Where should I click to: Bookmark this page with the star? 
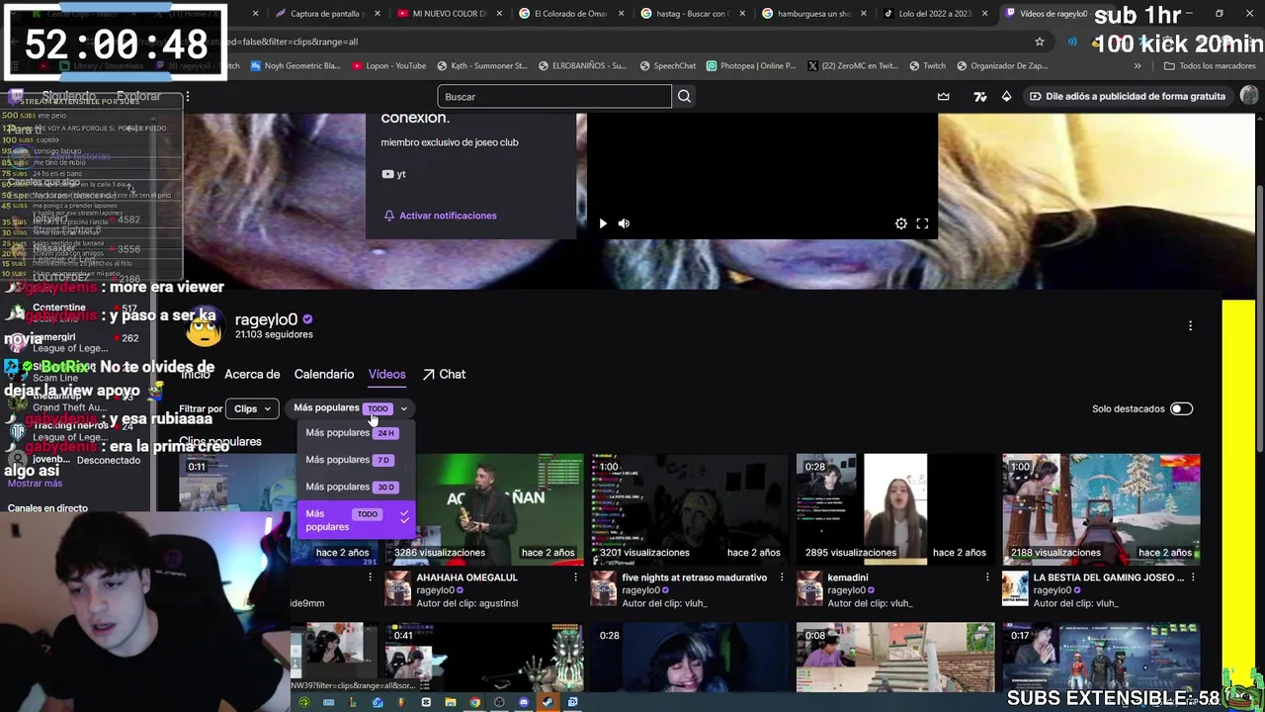pyautogui.click(x=1040, y=42)
